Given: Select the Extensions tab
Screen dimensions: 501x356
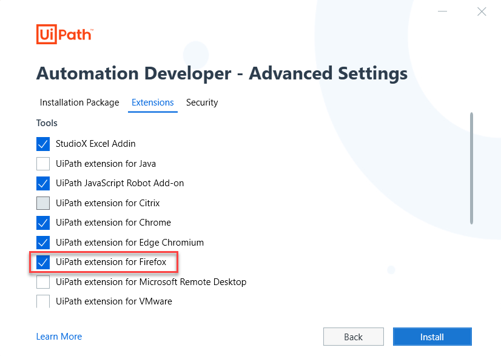Looking at the screenshot, I should tap(152, 102).
